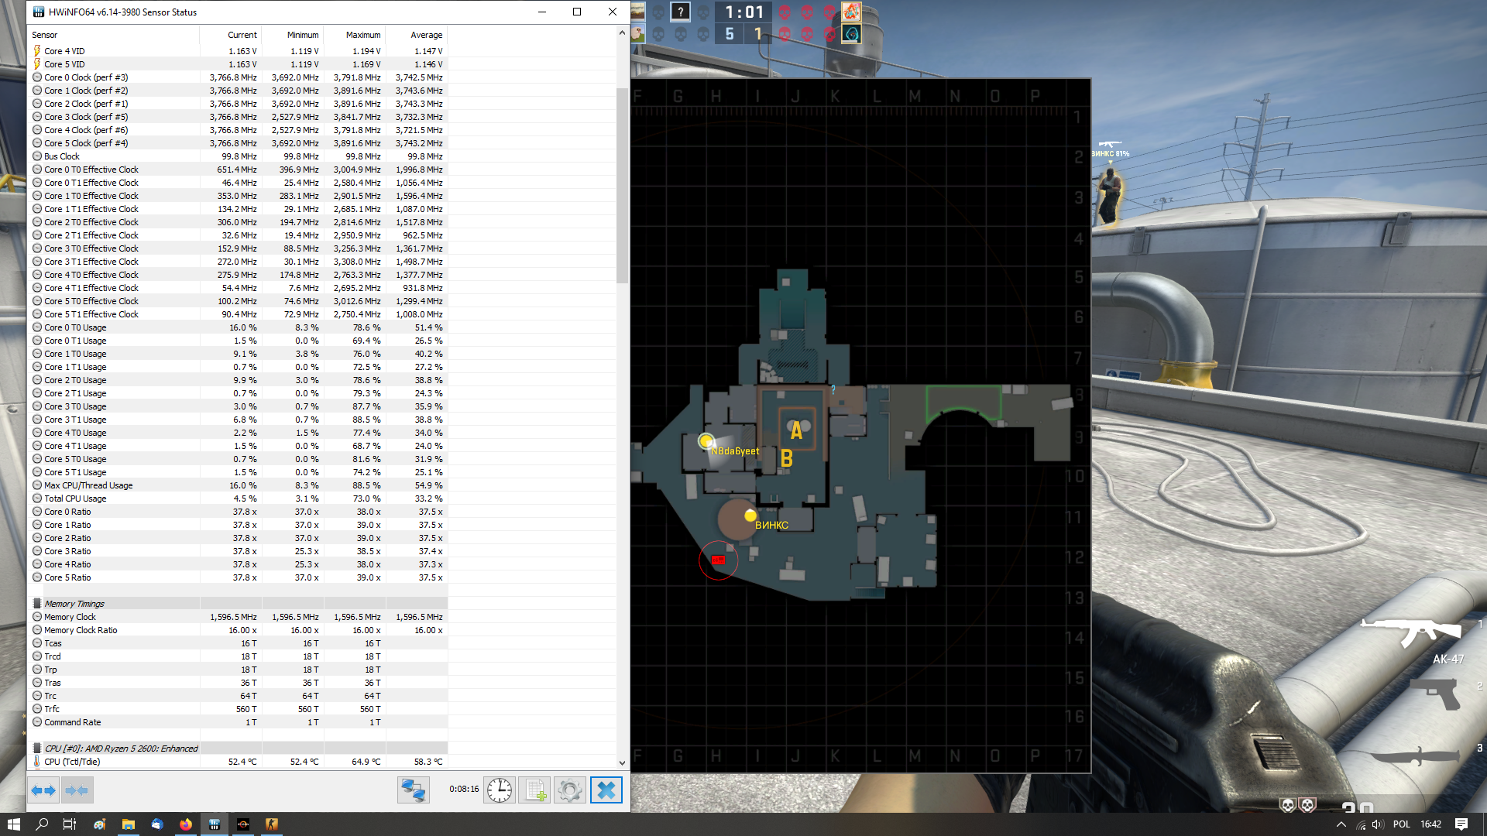This screenshot has height=836, width=1487.
Task: Close sensors with the blue X button
Action: (606, 790)
